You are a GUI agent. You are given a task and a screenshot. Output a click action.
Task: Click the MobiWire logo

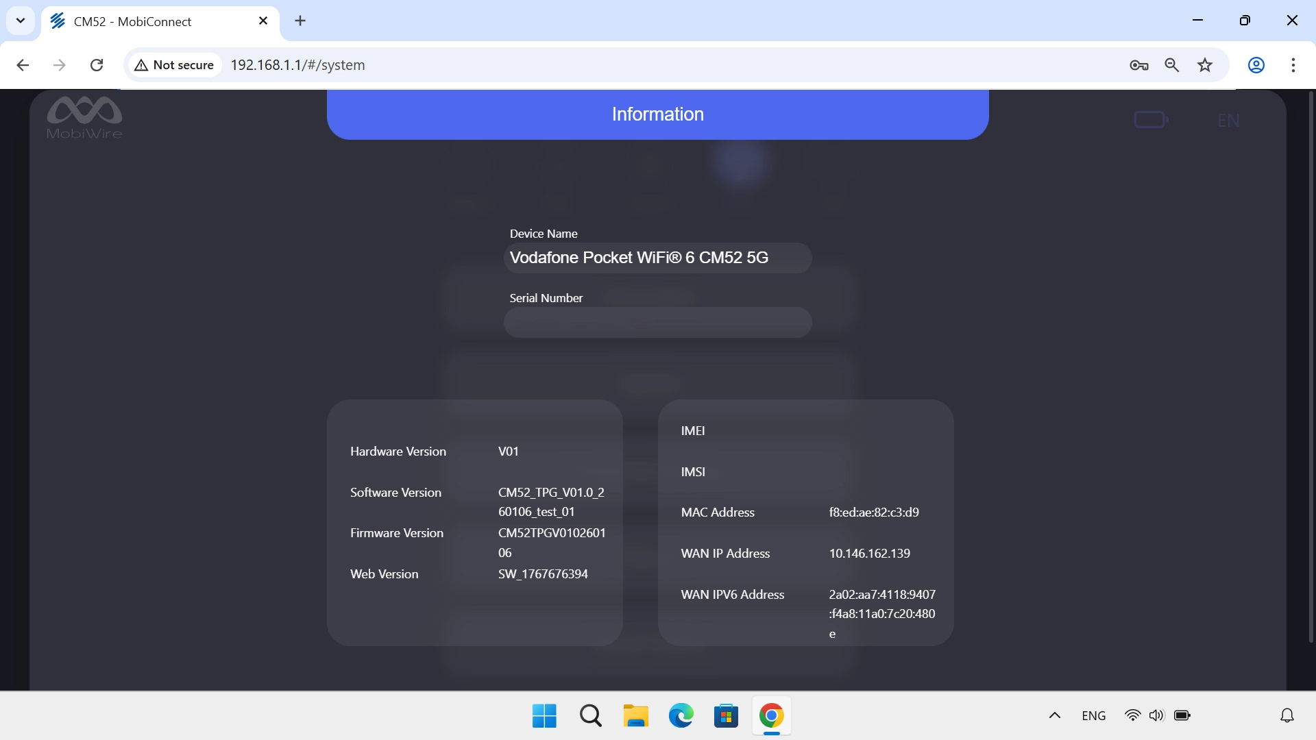pos(84,116)
